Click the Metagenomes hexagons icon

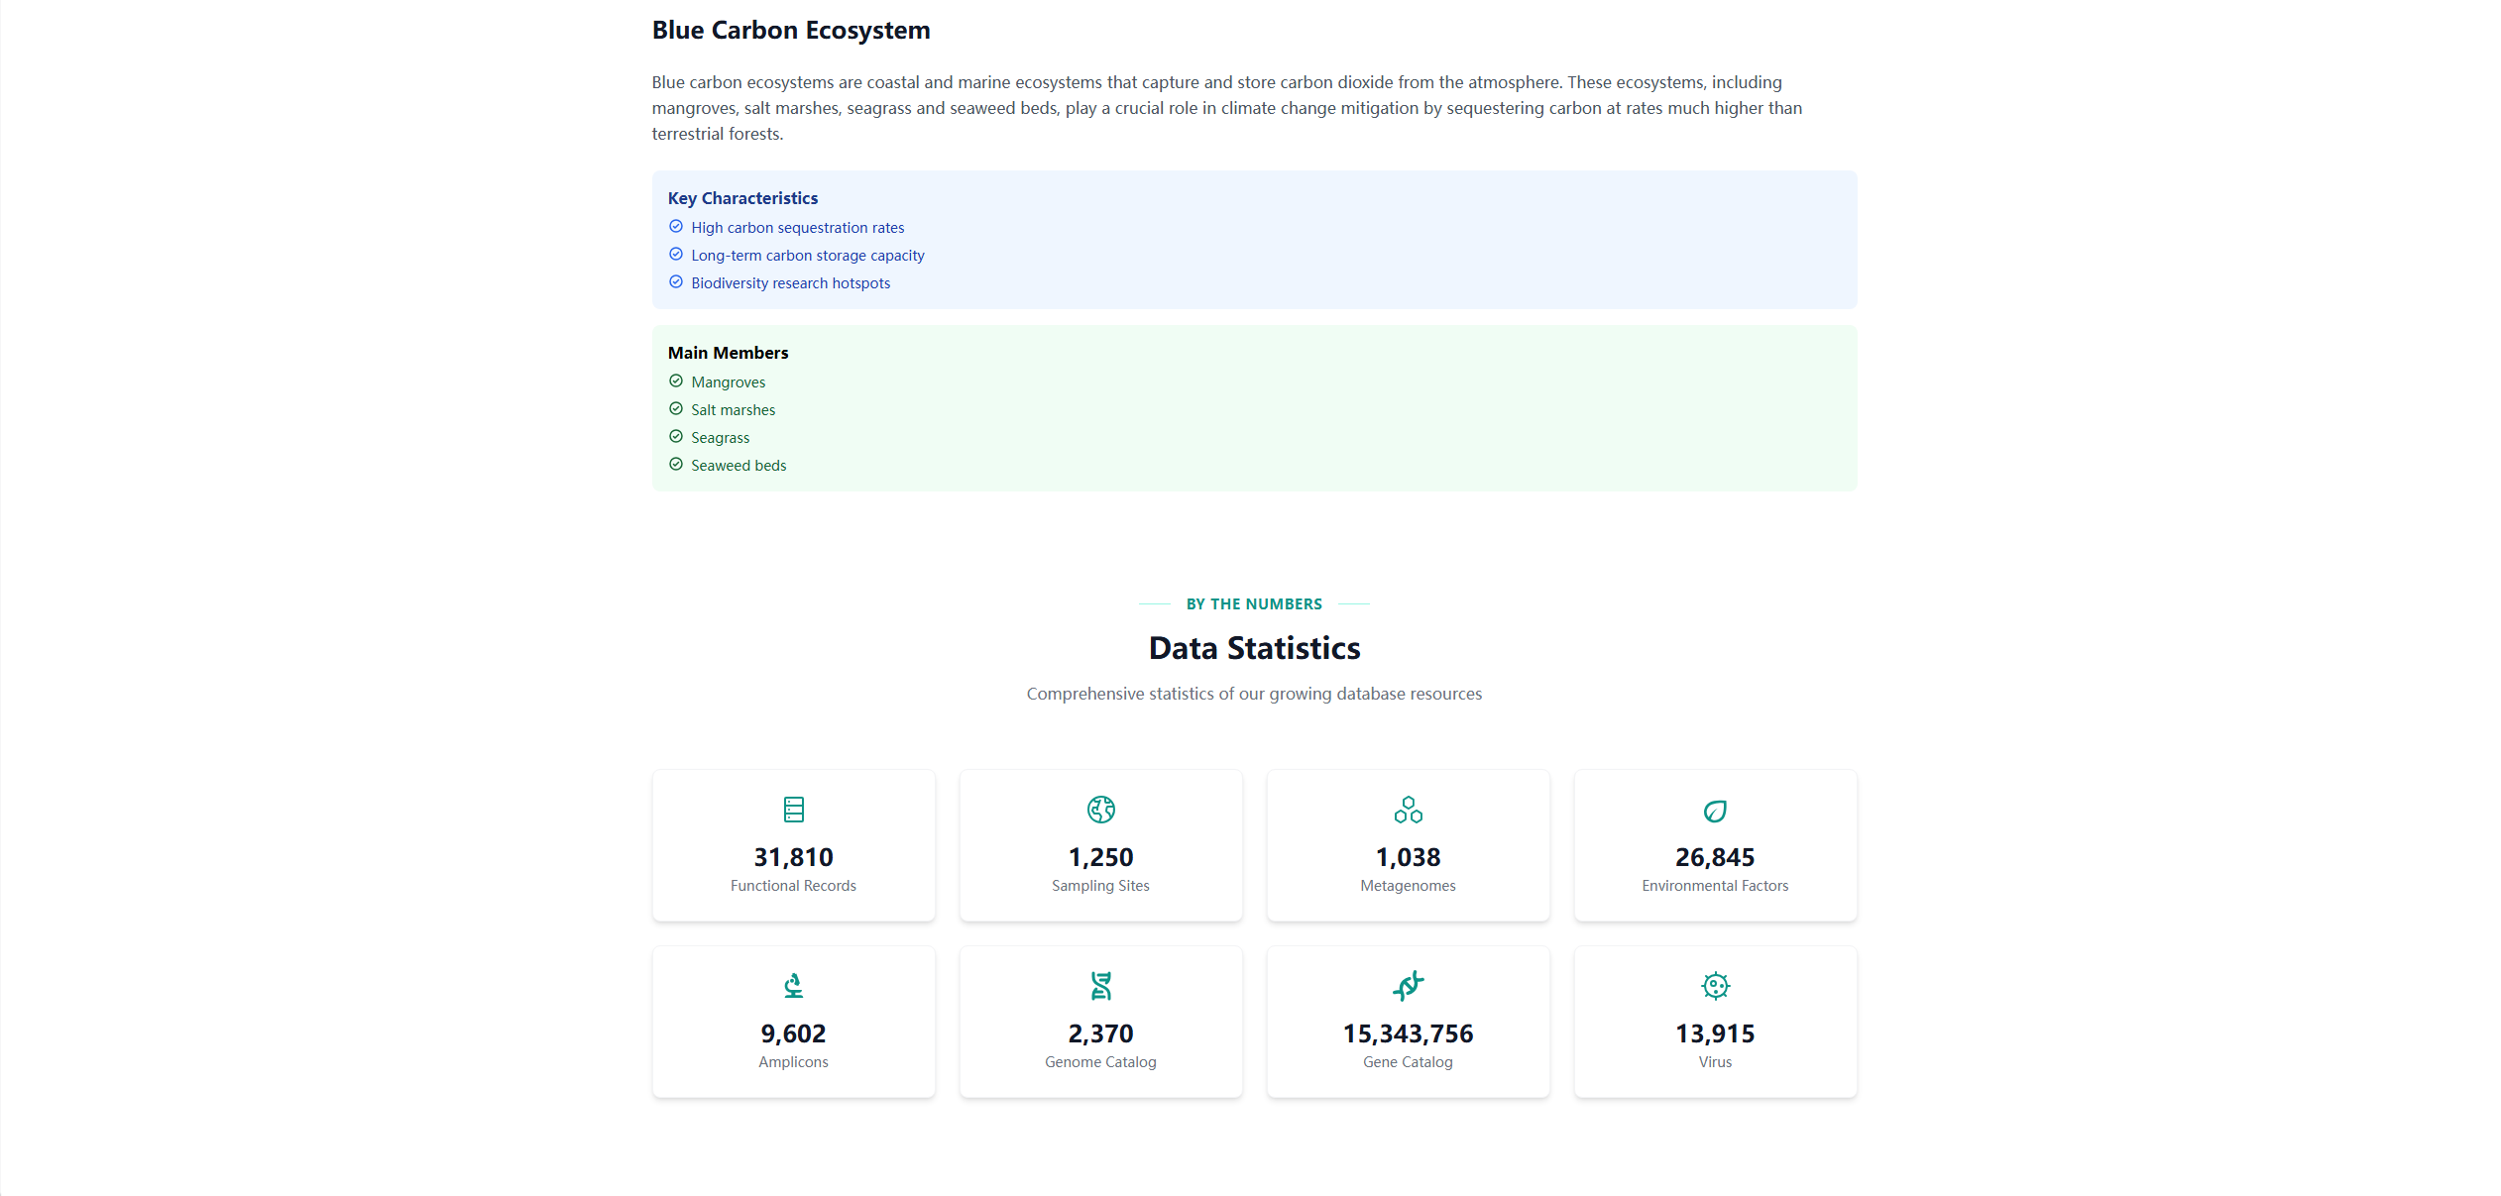click(x=1408, y=810)
